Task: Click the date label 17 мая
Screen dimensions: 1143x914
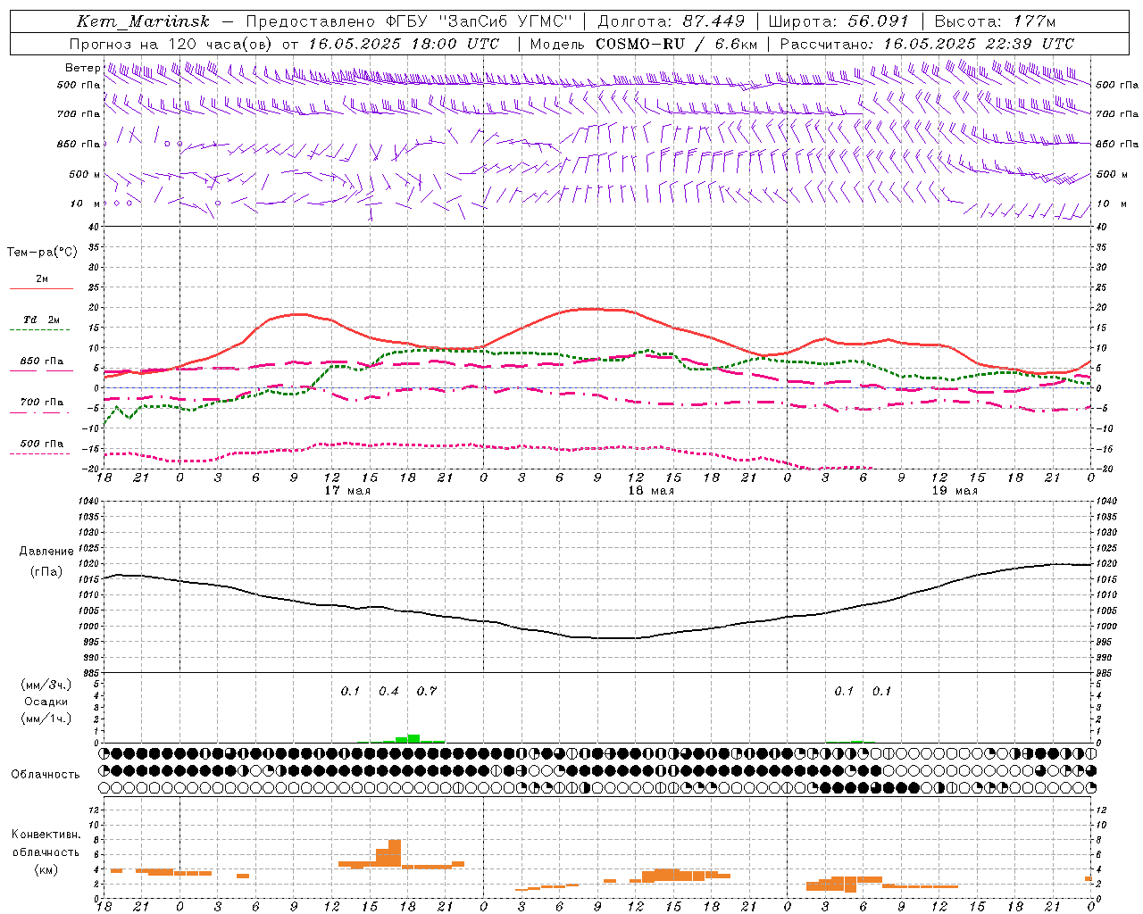Action: tap(347, 491)
